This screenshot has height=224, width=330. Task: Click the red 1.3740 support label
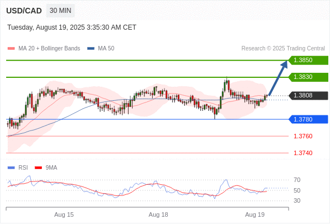coord(303,153)
